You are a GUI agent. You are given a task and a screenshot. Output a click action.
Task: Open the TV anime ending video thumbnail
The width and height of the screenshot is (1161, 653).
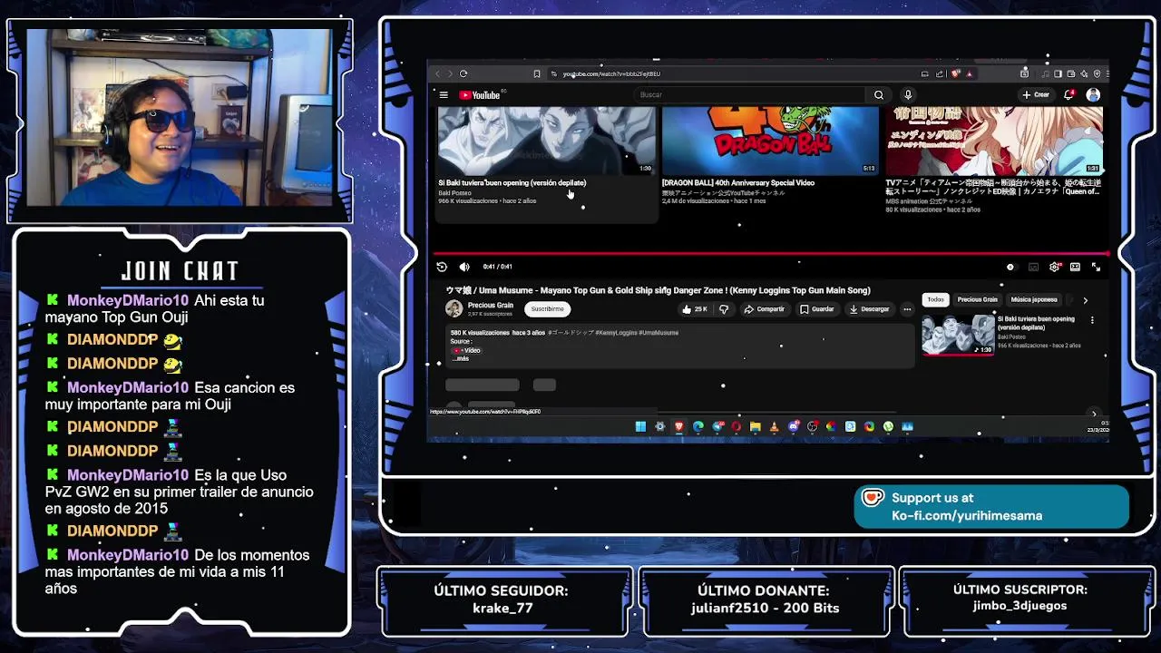click(x=994, y=141)
